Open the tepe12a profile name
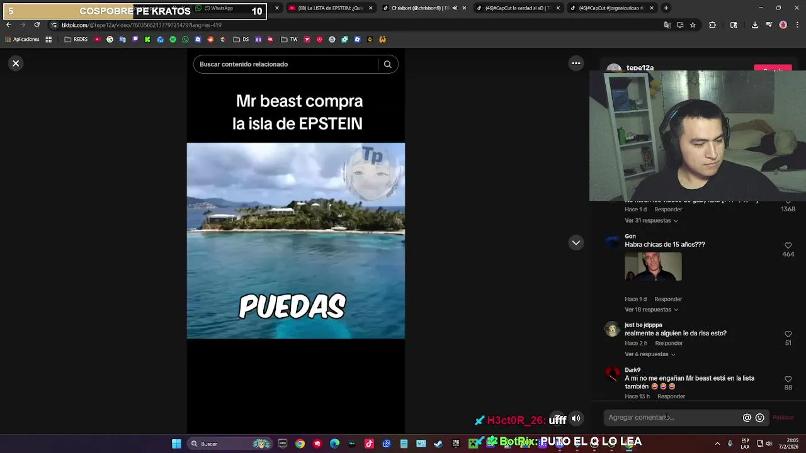Image resolution: width=806 pixels, height=453 pixels. click(x=640, y=67)
